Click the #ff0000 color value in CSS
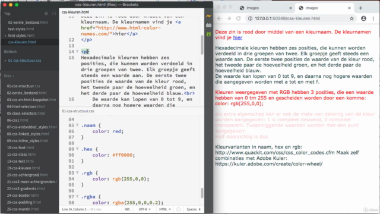Image resolution: width=380 pixels, height=214 pixels. [122, 155]
